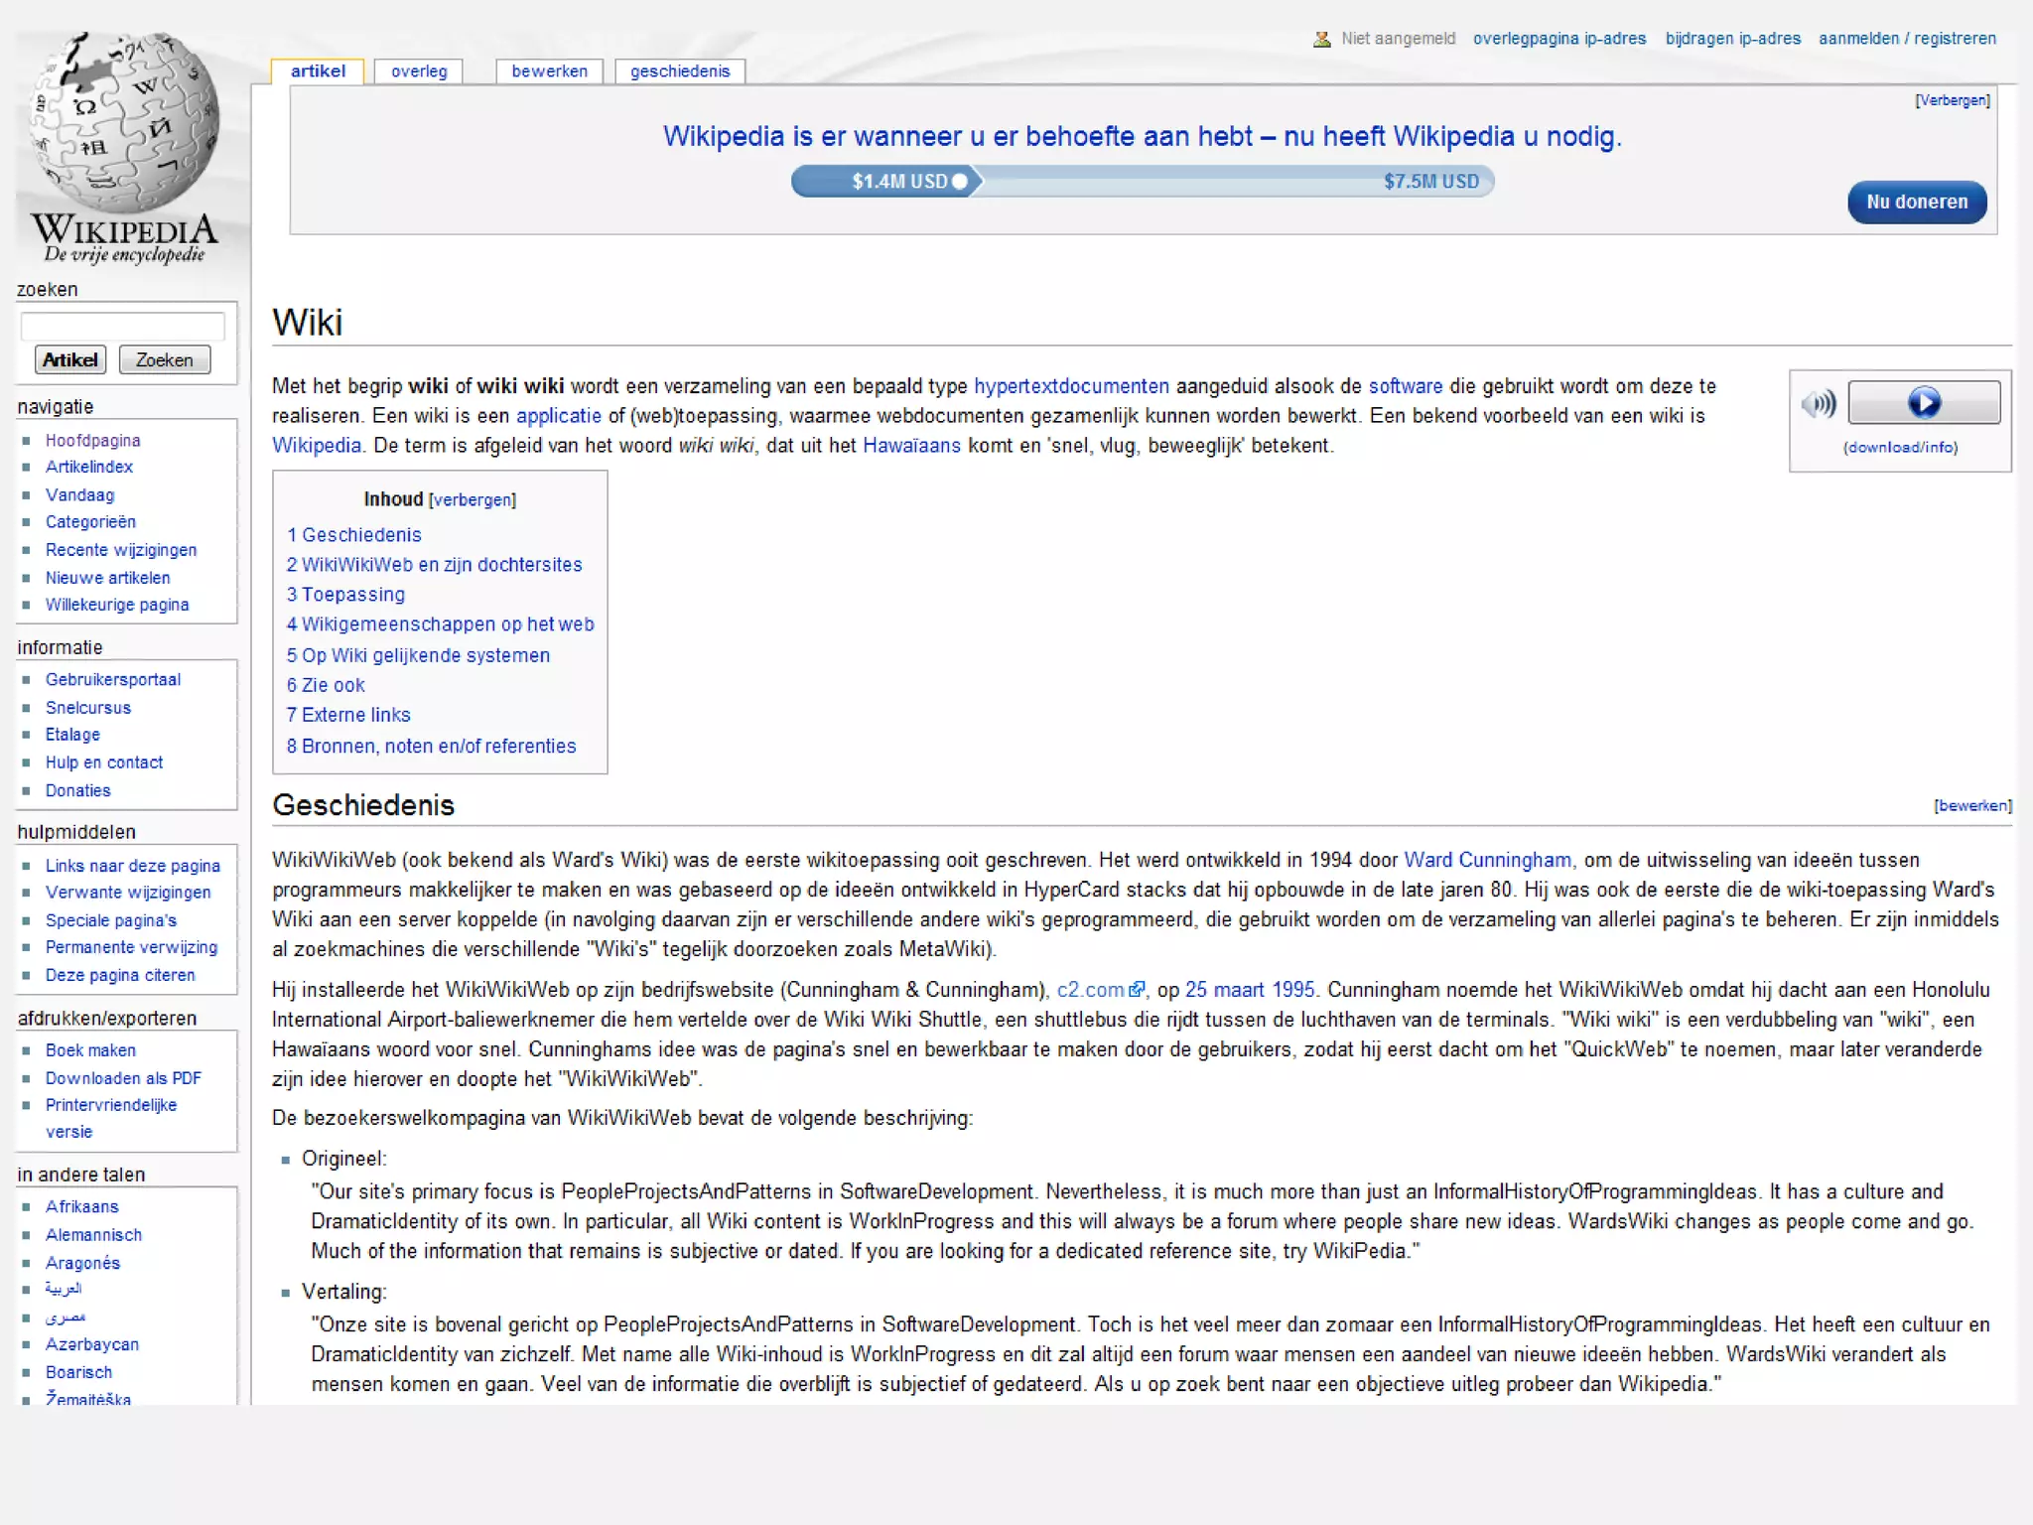The width and height of the screenshot is (2033, 1525).
Task: Switch to the overleg tab
Action: coord(419,71)
